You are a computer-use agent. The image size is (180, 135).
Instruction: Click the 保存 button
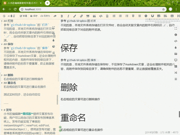[34, 16]
